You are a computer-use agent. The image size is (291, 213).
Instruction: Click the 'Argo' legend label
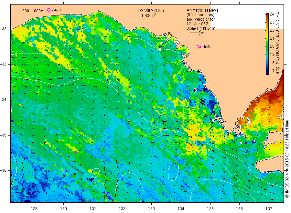[x=56, y=10]
